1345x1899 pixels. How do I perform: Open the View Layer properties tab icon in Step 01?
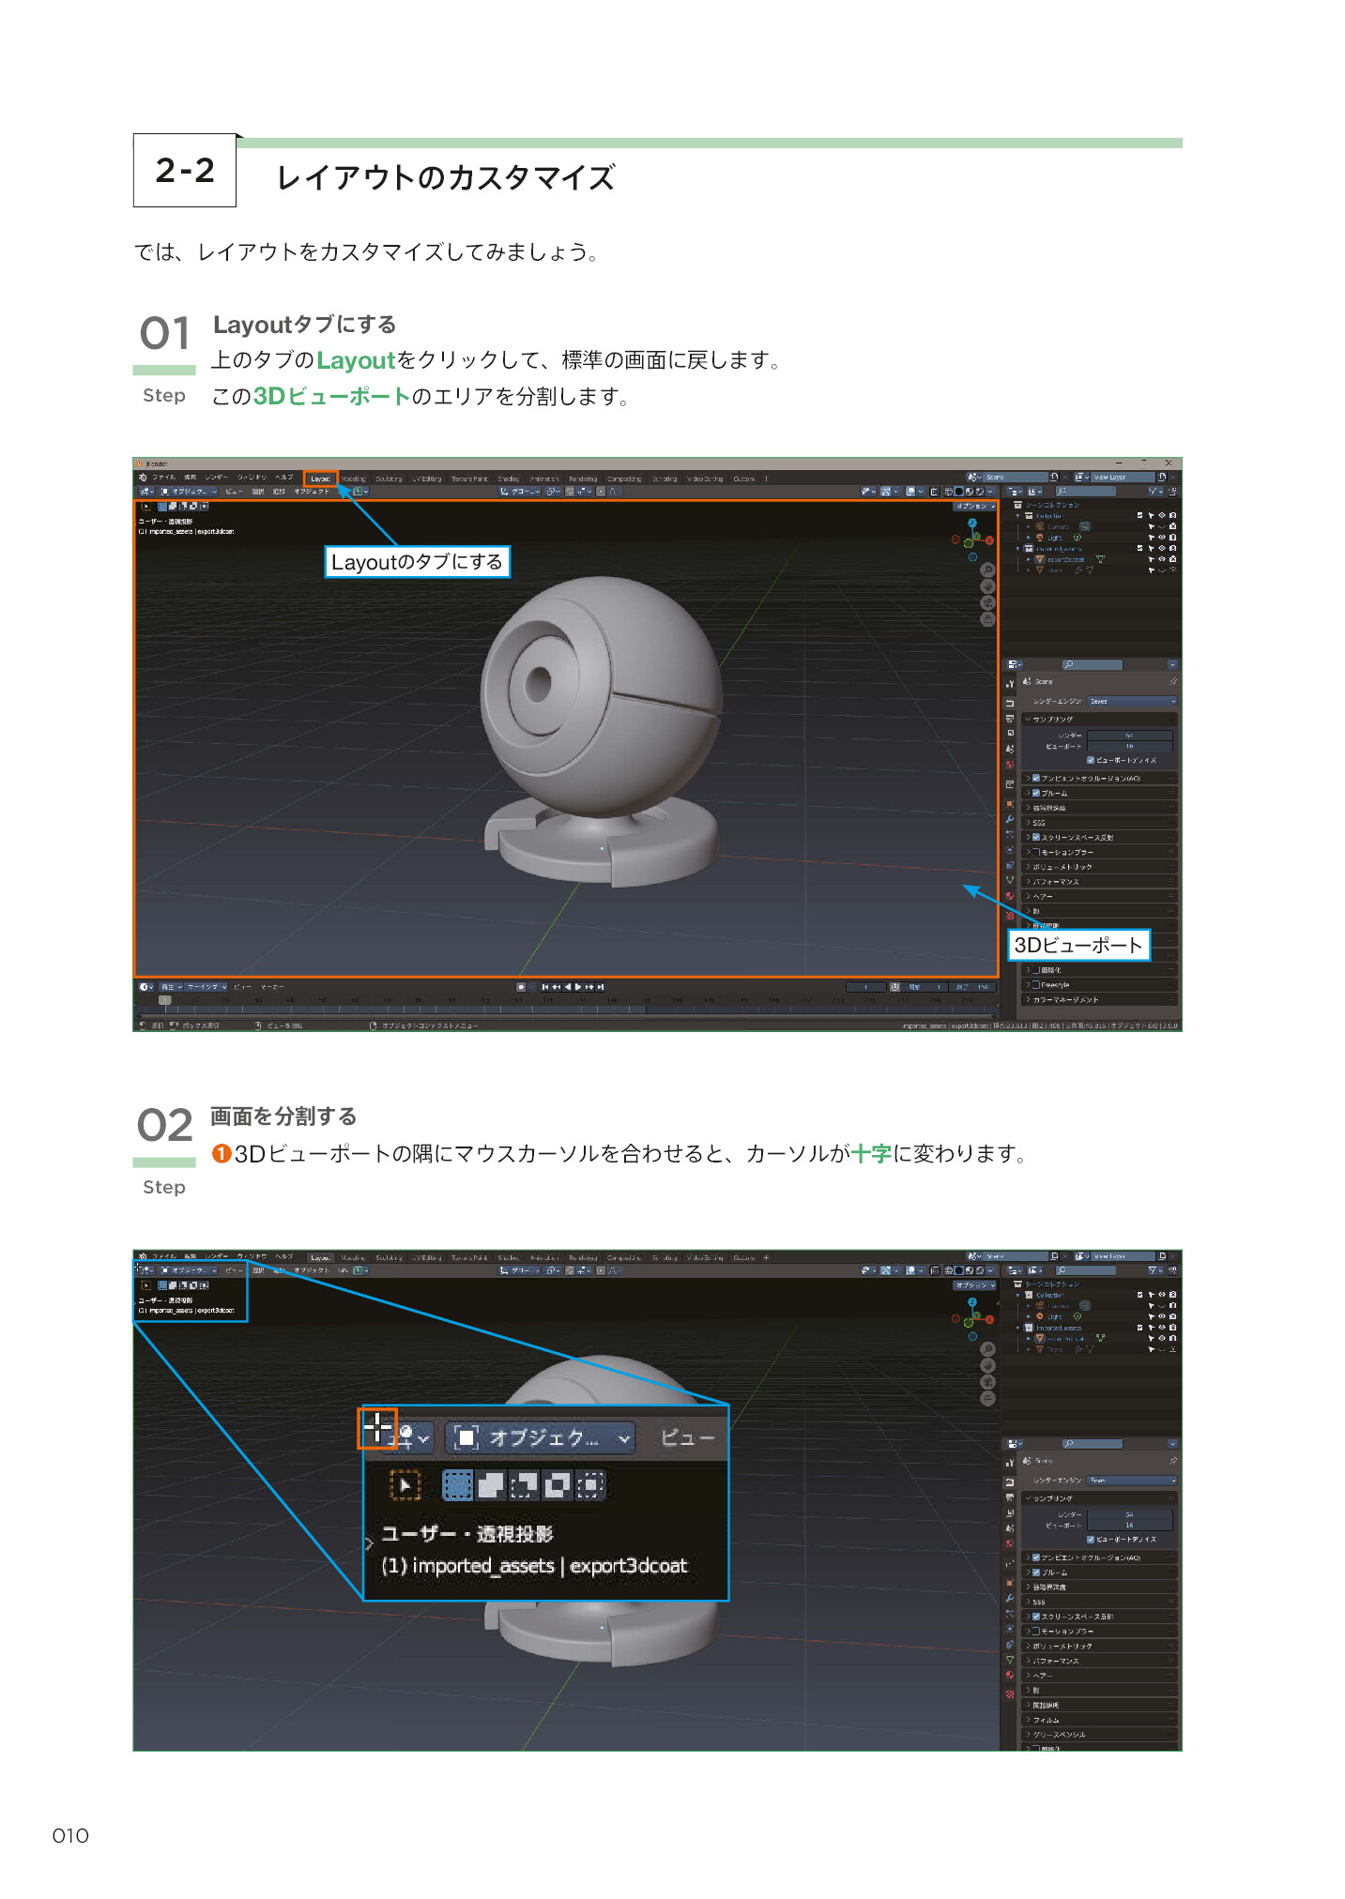(1010, 733)
